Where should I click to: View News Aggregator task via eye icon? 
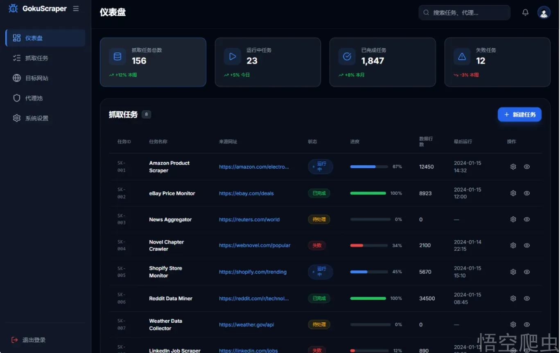(527, 219)
